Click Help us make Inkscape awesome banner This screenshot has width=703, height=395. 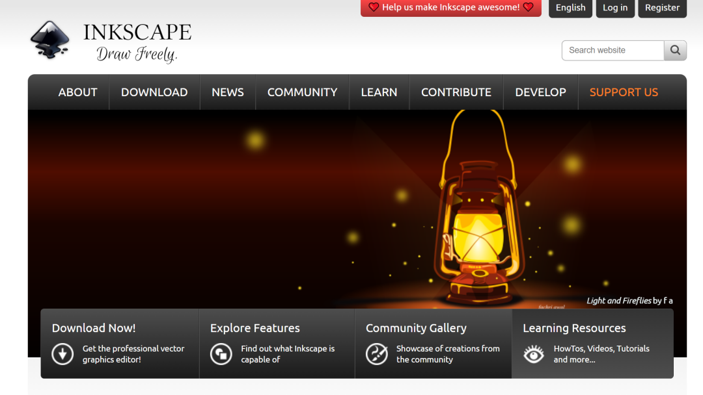click(451, 8)
